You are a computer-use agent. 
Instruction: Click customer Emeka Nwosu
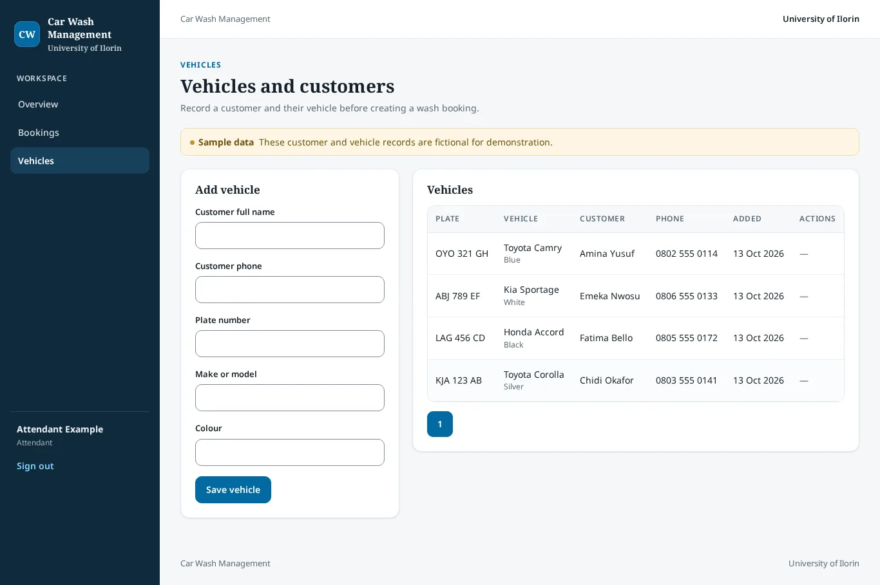610,296
